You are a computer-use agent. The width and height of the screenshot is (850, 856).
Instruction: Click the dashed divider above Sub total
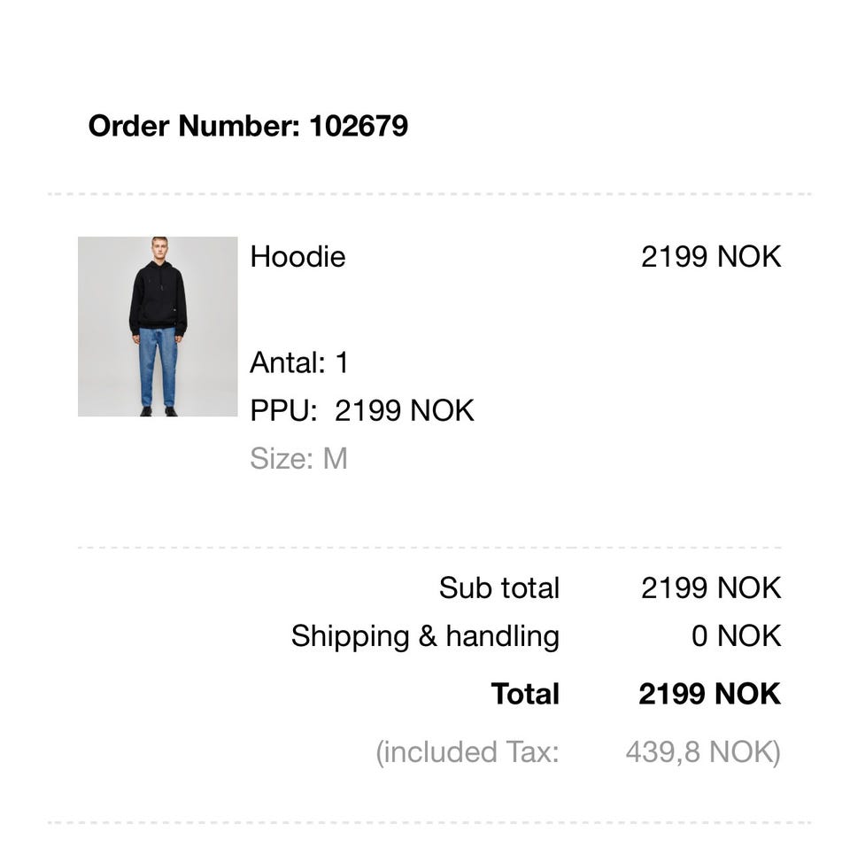tap(429, 548)
